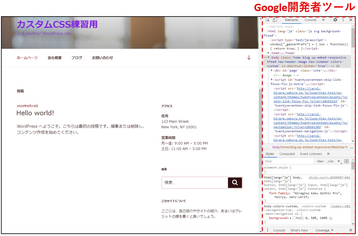358x236 pixels.
Task: Activate the inspect element picker icon
Action: 268,20
